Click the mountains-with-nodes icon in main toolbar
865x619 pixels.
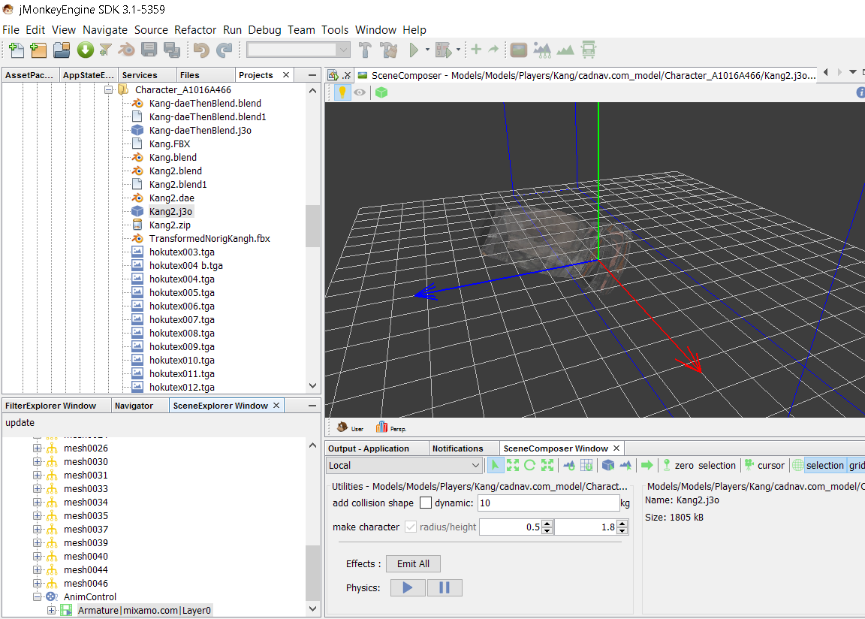click(542, 50)
